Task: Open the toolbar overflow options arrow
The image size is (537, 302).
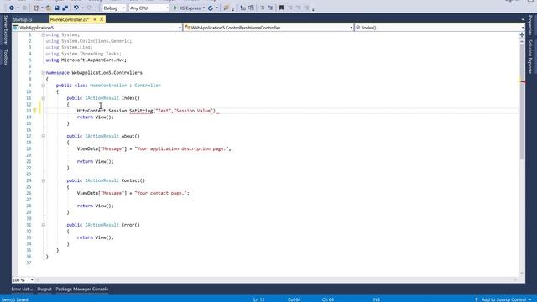Action: click(x=313, y=9)
